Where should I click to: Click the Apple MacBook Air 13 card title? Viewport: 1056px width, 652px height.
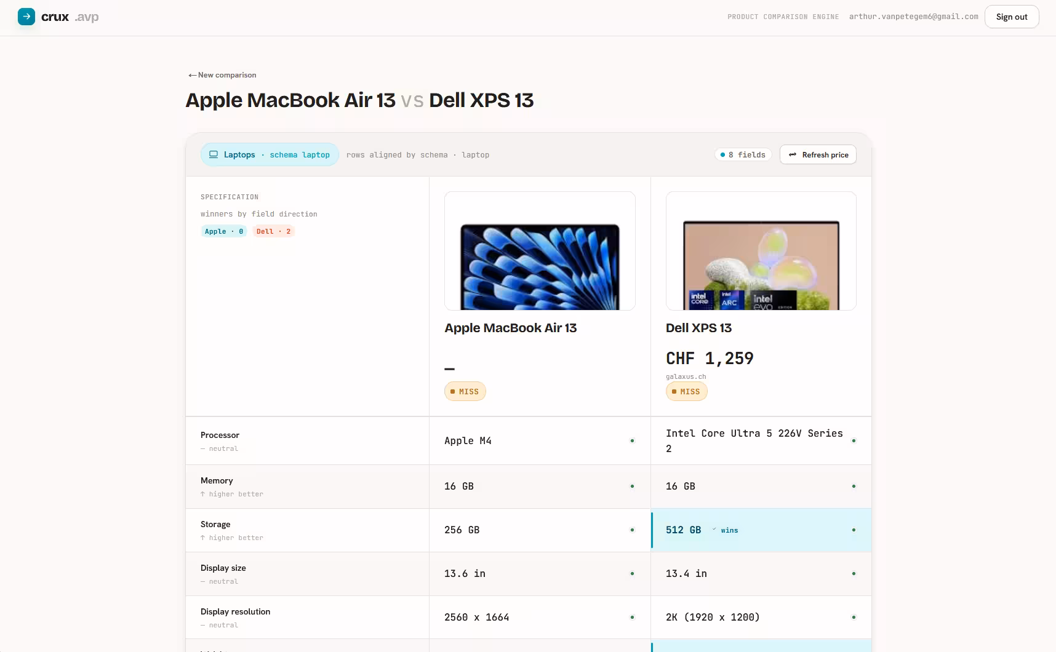511,328
